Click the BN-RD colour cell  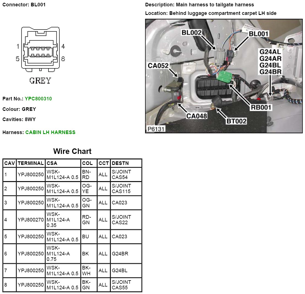coord(89,175)
